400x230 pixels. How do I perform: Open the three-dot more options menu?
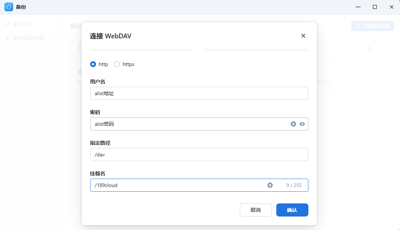coord(384,48)
